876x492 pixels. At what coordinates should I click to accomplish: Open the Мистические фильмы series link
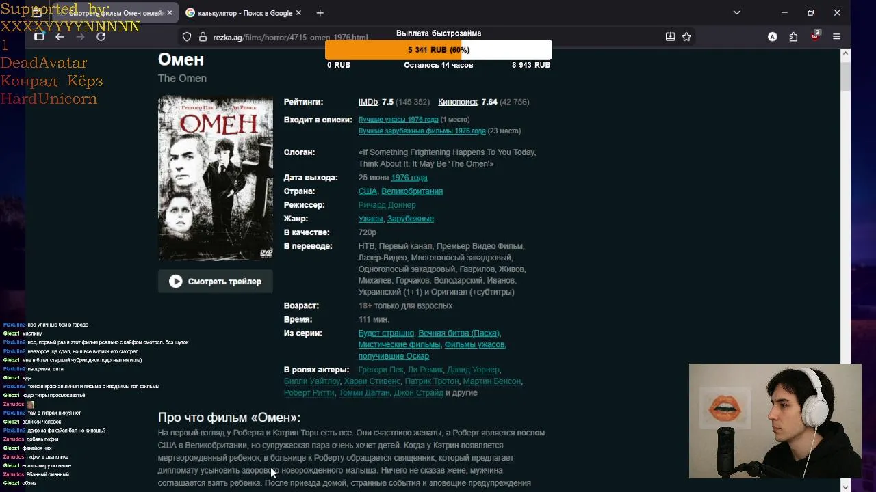[399, 345]
